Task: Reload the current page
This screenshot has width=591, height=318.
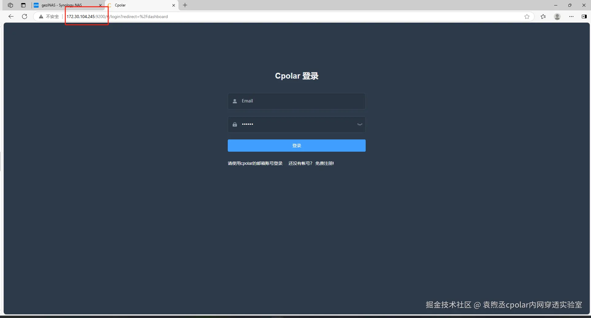Action: pos(25,17)
